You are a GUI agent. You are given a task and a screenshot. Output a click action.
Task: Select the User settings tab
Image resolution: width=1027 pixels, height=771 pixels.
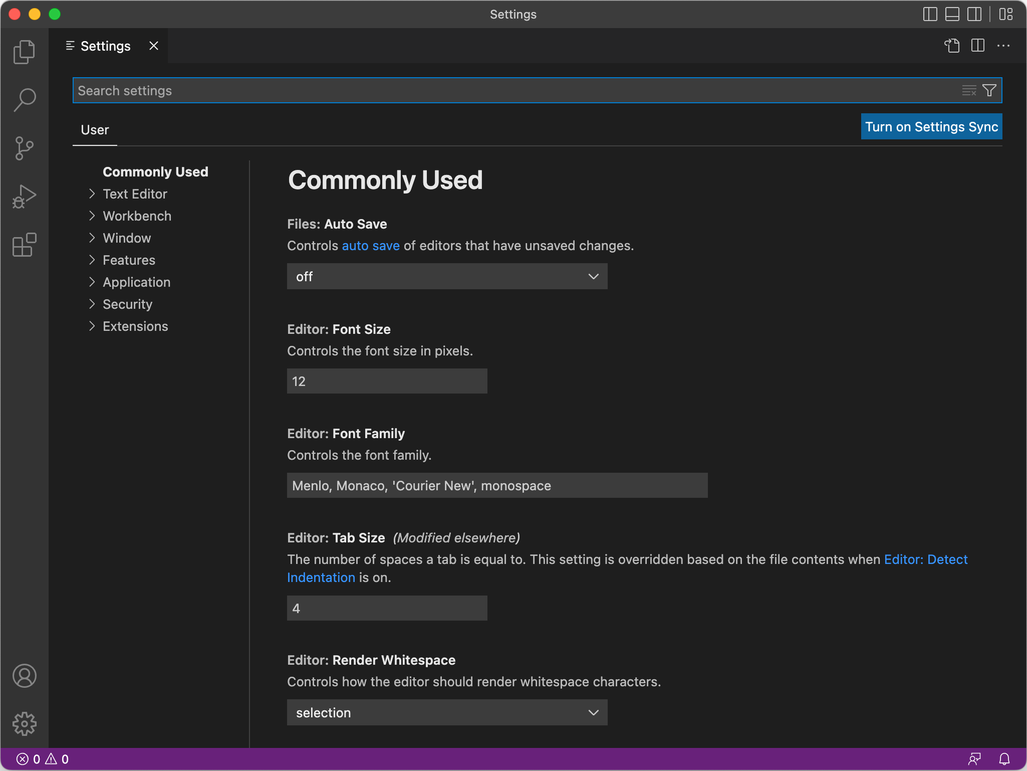pos(95,130)
